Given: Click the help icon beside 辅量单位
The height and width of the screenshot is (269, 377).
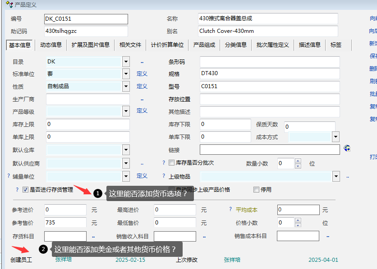Looking at the screenshot, I should click(9, 176).
